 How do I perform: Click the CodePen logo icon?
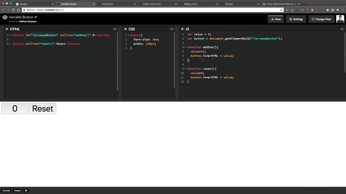[x=5, y=17]
